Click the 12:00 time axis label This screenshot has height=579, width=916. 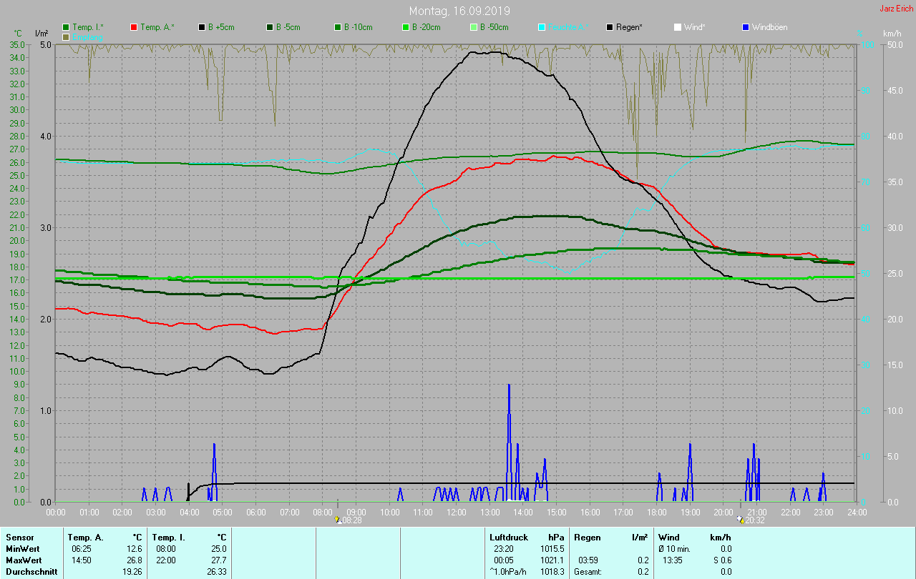pyautogui.click(x=457, y=513)
